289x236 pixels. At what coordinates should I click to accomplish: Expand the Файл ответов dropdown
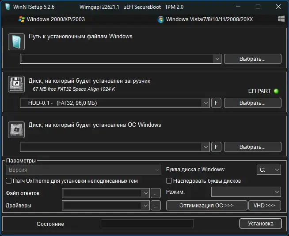(x=145, y=193)
